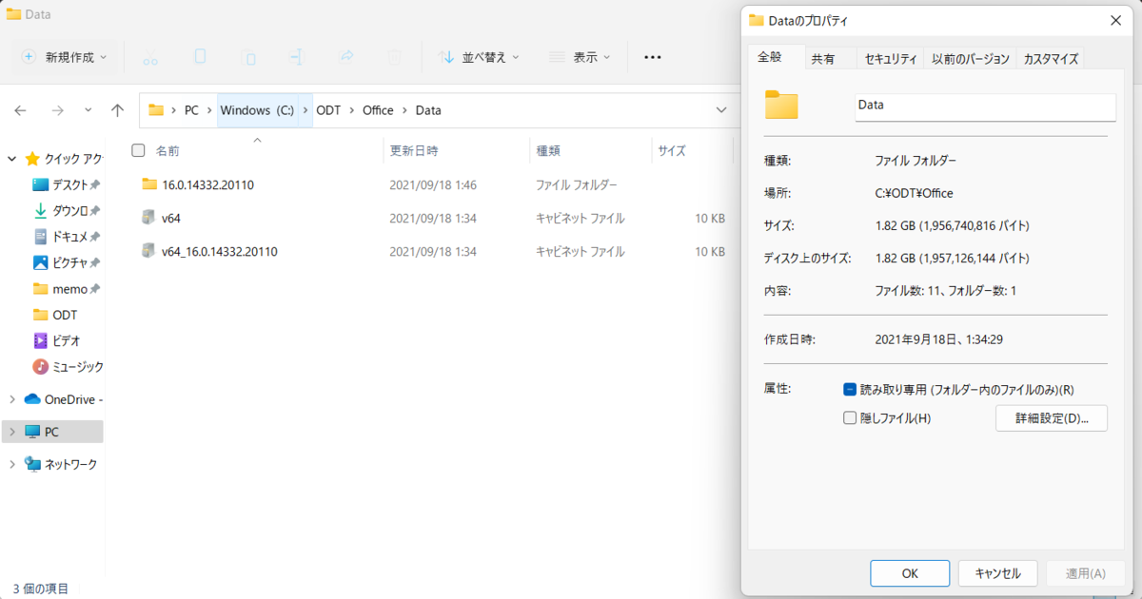Open the 新規作成 (New) dropdown
The width and height of the screenshot is (1142, 599).
(65, 57)
